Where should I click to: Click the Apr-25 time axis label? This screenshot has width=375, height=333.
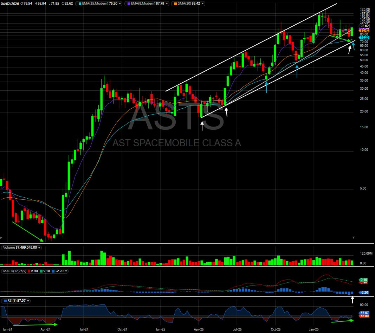pos(199,329)
